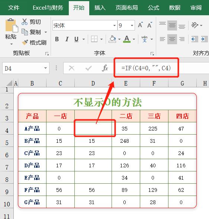Screen dimensions: 209x219
Task: Click the phonetic guide wén icon
Action: pyautogui.click(x=144, y=39)
